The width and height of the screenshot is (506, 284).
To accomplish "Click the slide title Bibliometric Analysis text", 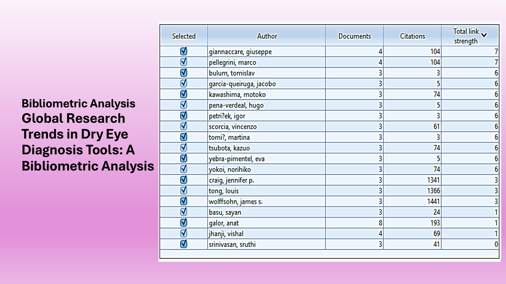I will click(x=78, y=103).
